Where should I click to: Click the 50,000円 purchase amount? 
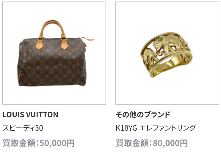(x=57, y=143)
